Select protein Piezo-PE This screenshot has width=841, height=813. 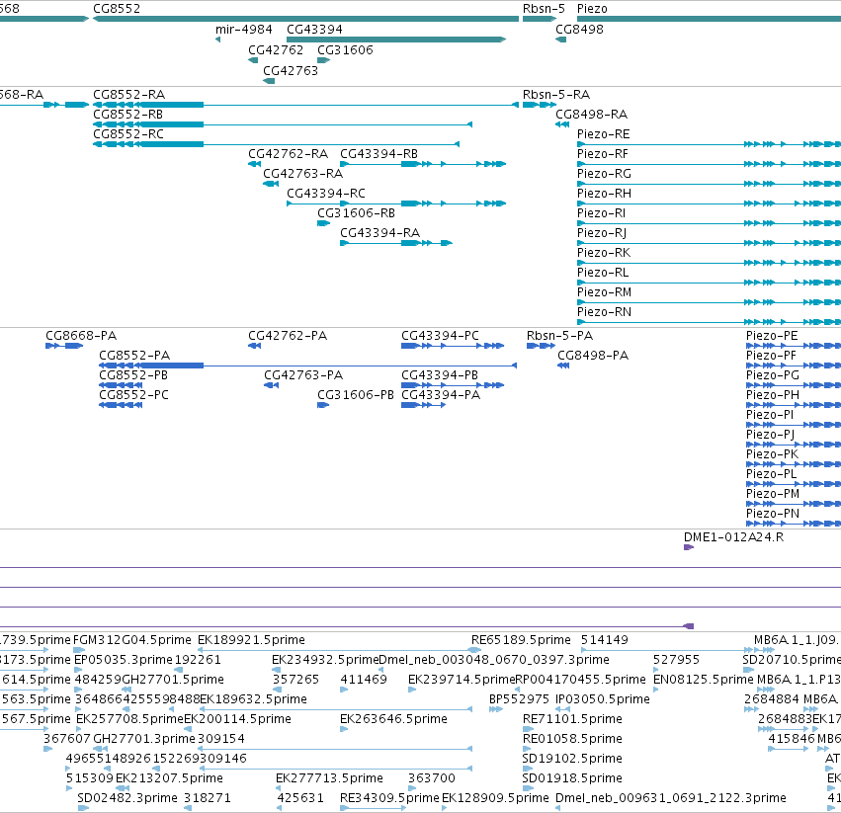click(772, 336)
